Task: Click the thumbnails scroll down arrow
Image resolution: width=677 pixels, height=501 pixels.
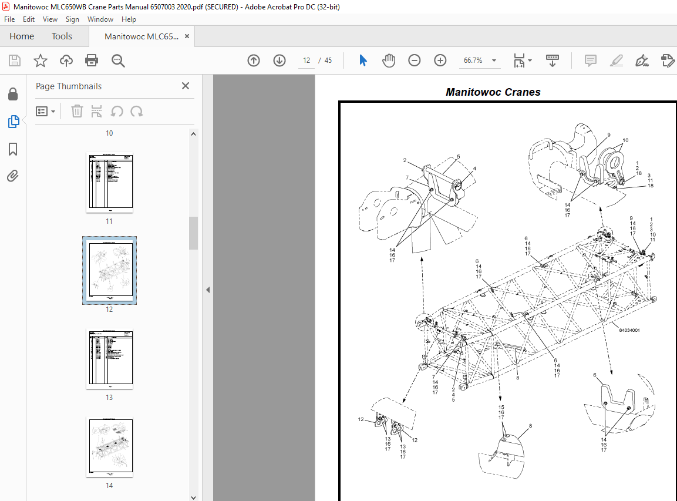Action: pyautogui.click(x=193, y=497)
